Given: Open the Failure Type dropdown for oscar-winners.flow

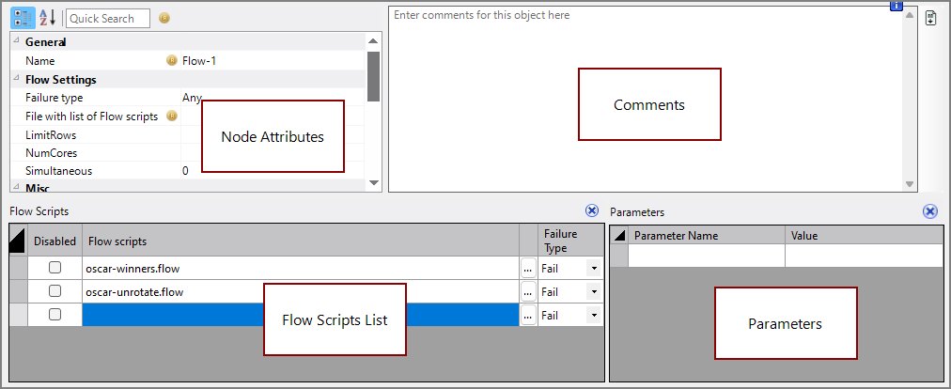Looking at the screenshot, I should tap(593, 268).
